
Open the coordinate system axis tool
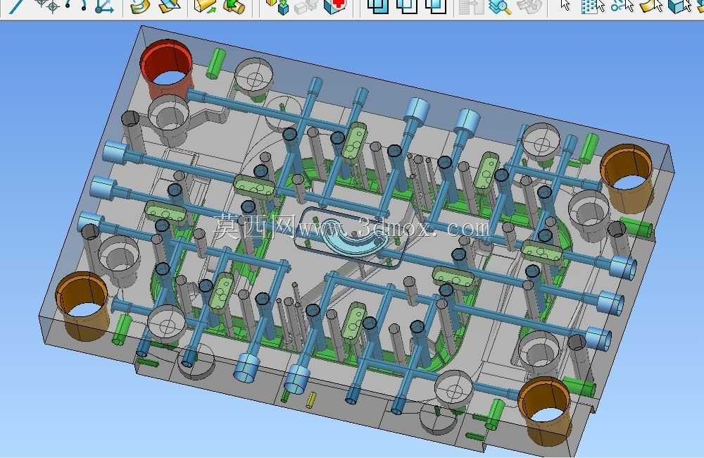[x=104, y=6]
